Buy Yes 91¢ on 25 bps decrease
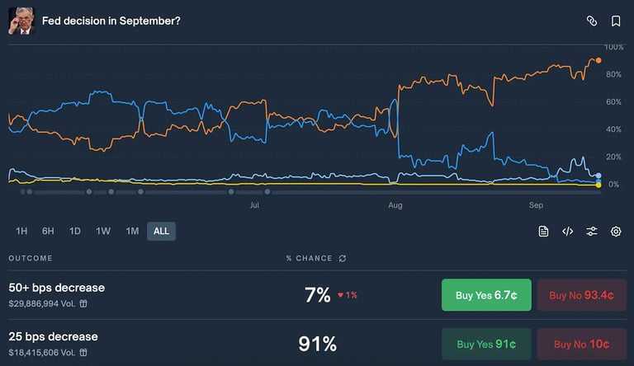Image resolution: width=634 pixels, height=366 pixels. 486,344
